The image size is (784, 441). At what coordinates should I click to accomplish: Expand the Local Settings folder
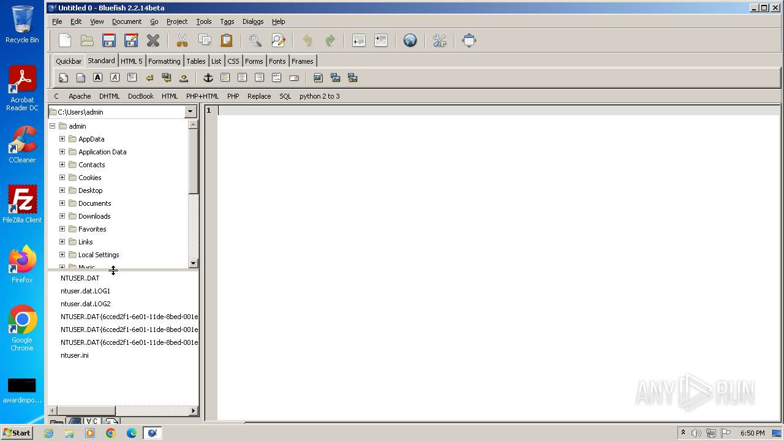[x=62, y=255]
